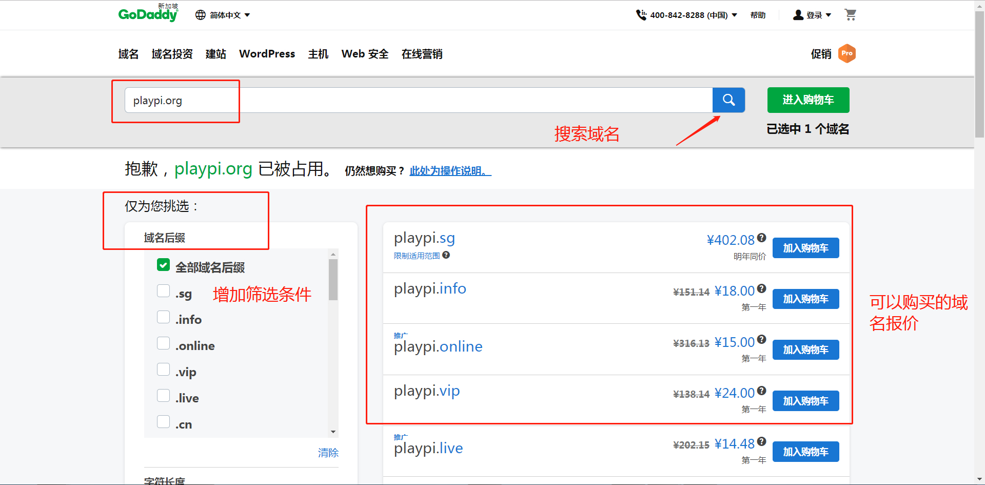The image size is (985, 485).
Task: Open the 主机 menu
Action: pos(318,54)
